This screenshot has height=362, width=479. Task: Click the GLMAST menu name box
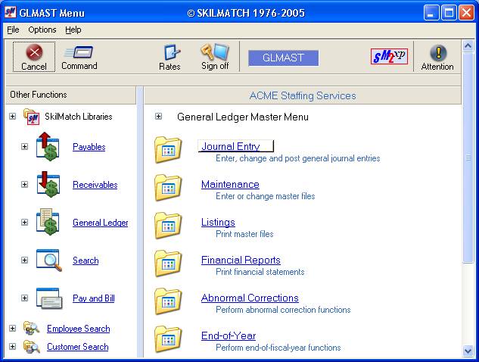[283, 58]
